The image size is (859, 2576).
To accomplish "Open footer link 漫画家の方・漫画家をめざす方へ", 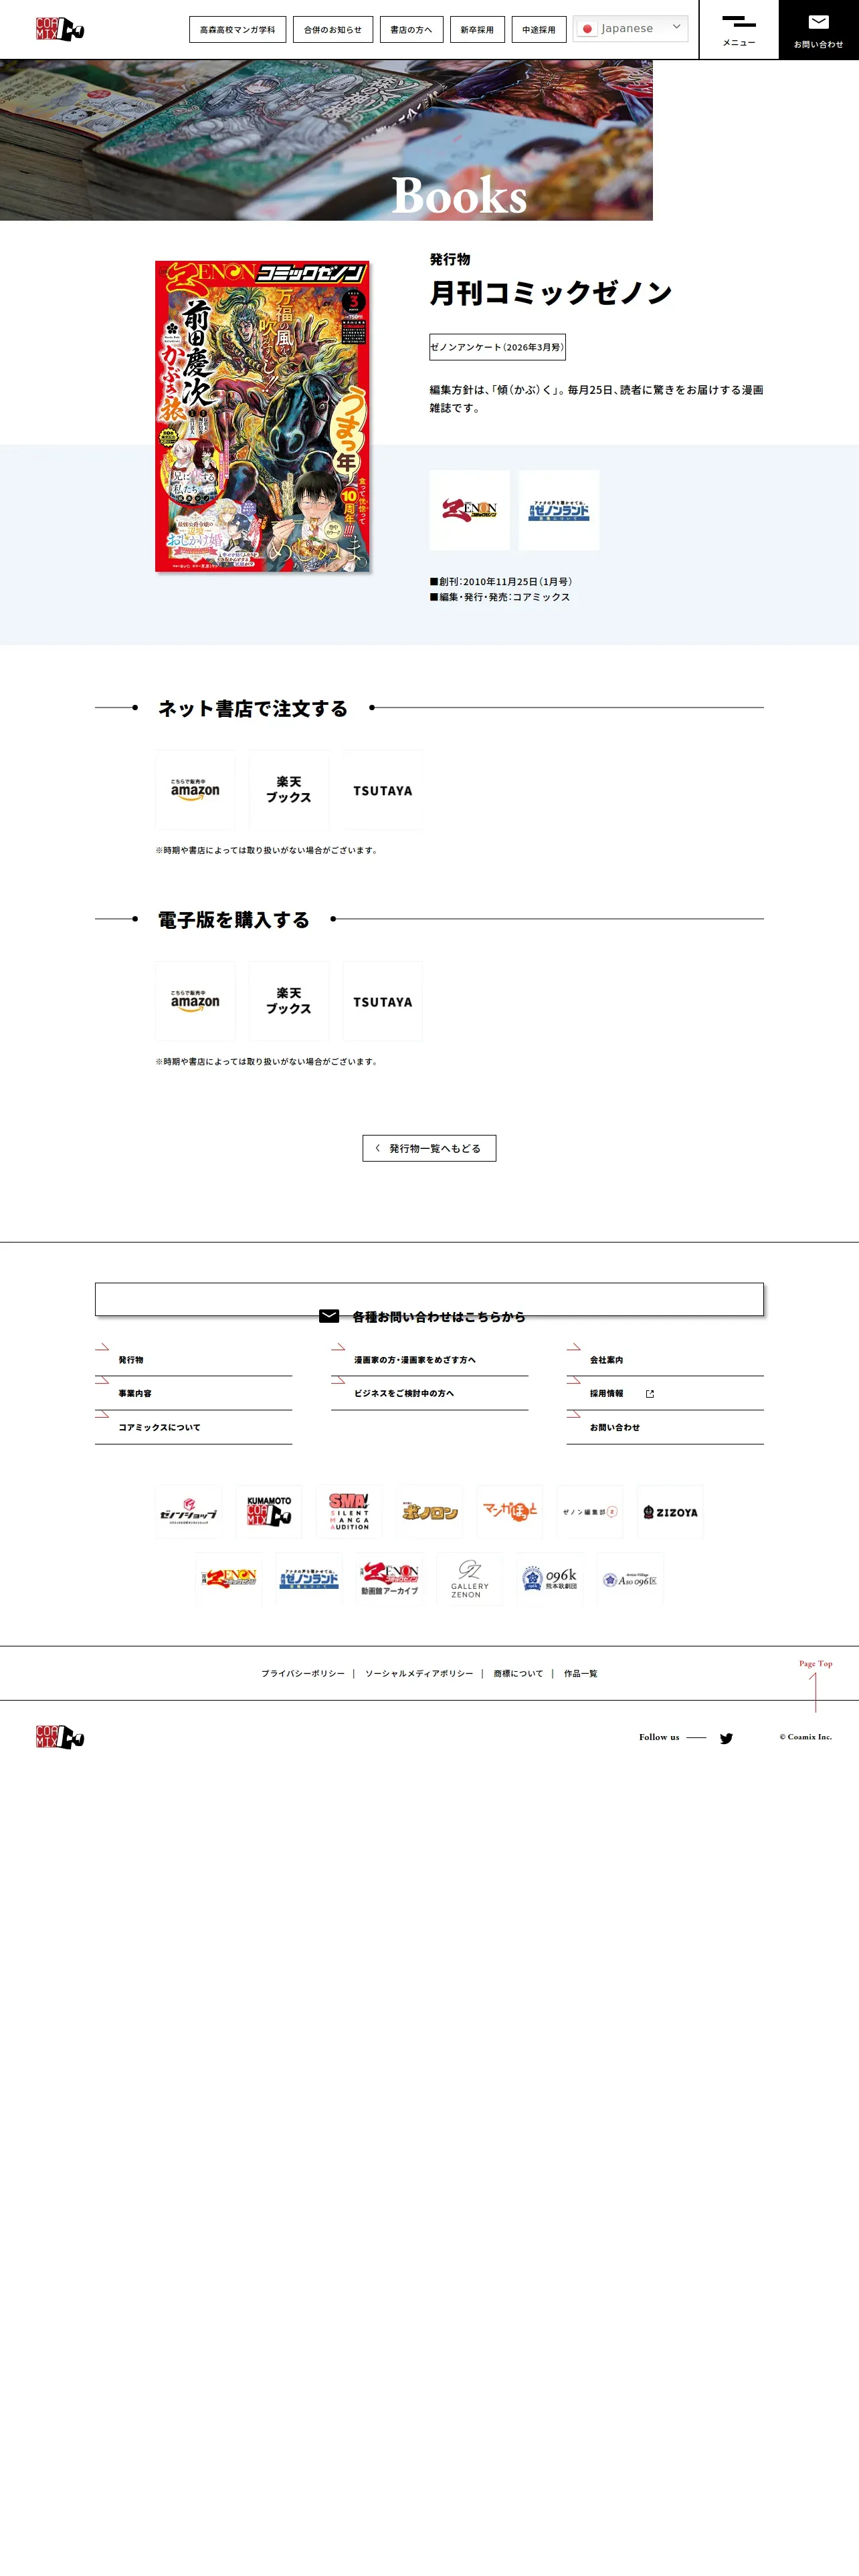I will tap(429, 1360).
